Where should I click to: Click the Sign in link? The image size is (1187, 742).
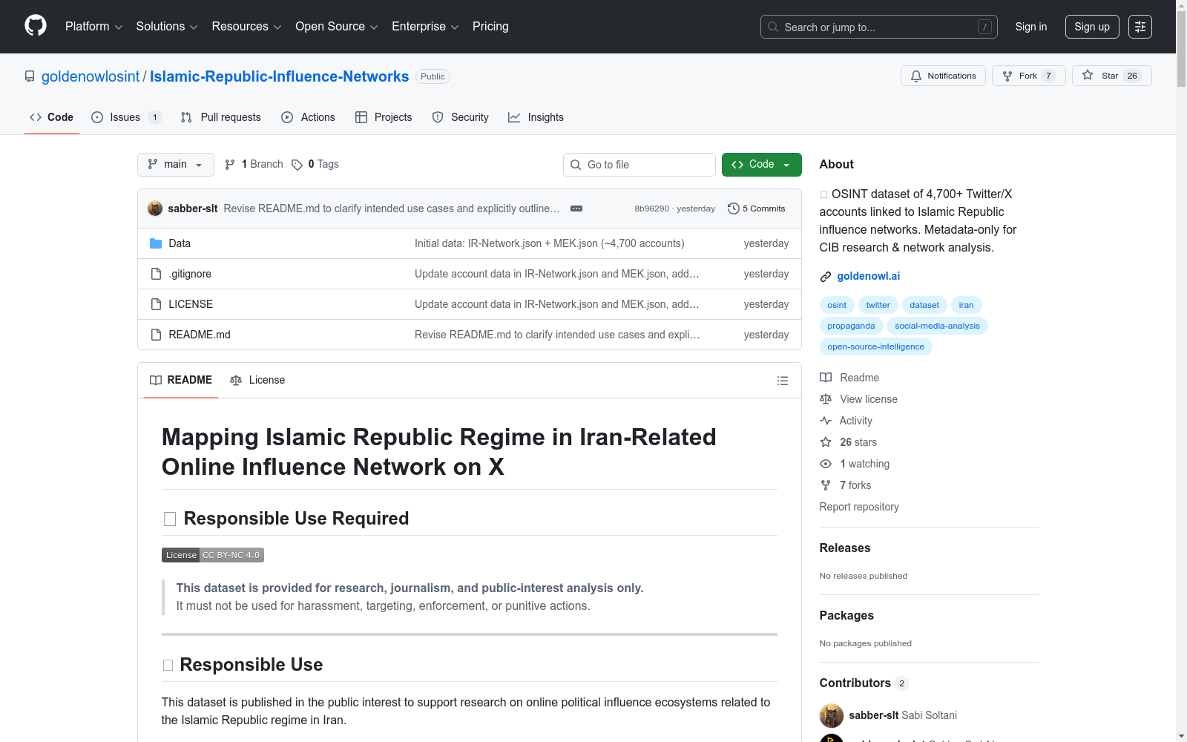(1031, 27)
